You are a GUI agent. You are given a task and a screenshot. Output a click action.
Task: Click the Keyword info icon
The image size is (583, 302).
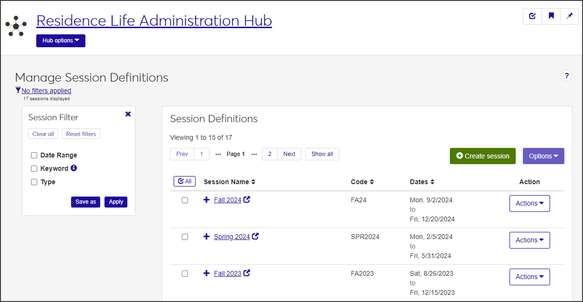(x=73, y=168)
